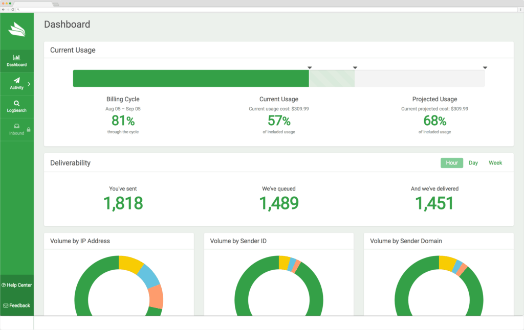Select the Hour tab

[x=451, y=162]
